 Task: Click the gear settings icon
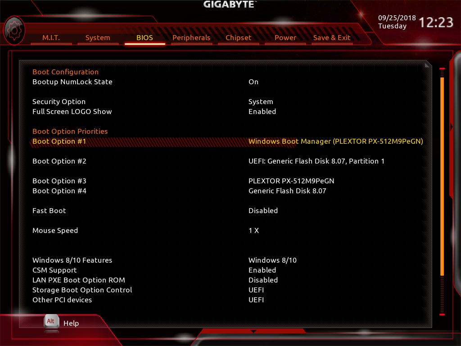[14, 31]
